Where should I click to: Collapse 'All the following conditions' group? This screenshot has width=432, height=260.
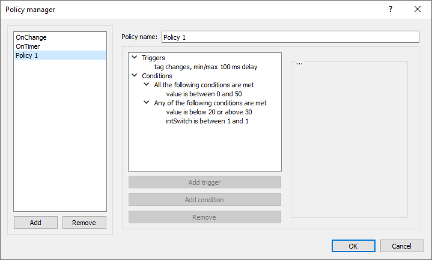pyautogui.click(x=147, y=85)
